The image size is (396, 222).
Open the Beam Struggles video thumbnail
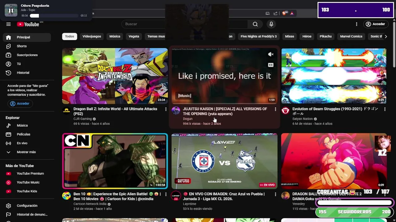point(334,76)
